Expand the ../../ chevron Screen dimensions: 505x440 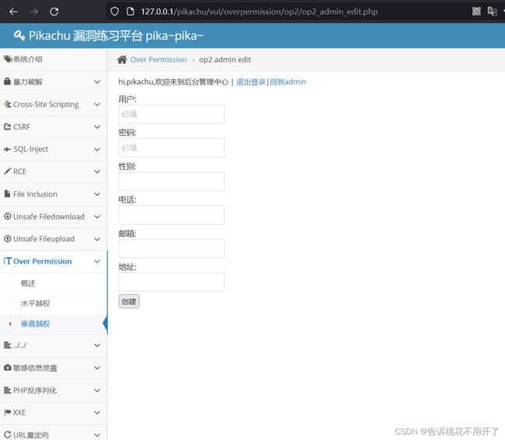click(97, 345)
